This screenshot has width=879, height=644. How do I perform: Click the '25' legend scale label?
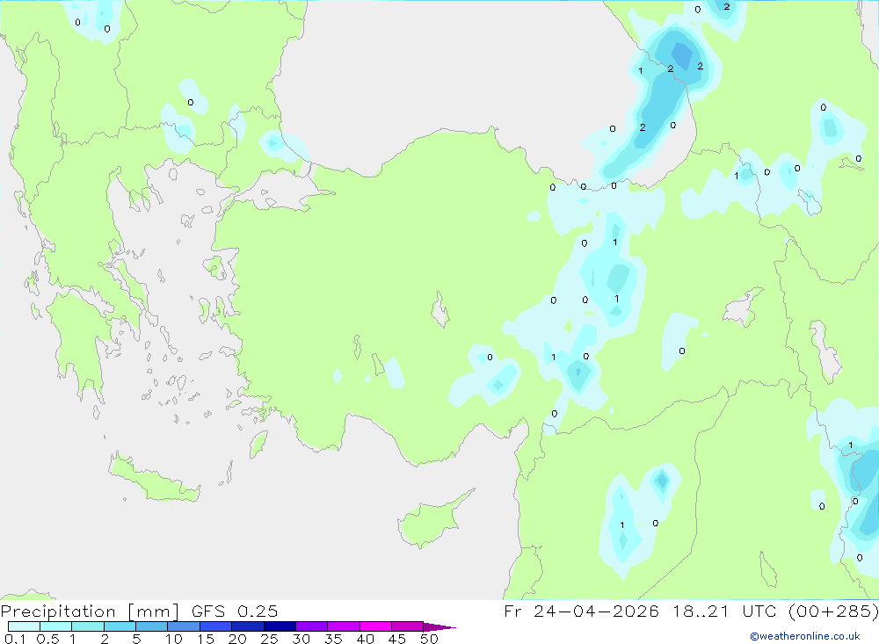[x=269, y=639]
